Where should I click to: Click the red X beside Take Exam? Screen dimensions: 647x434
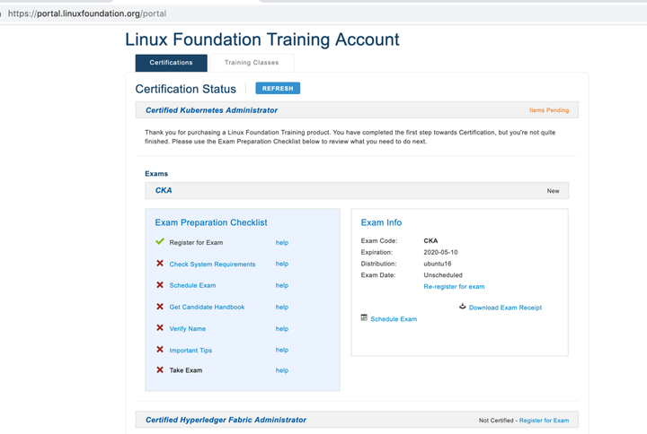click(x=160, y=369)
